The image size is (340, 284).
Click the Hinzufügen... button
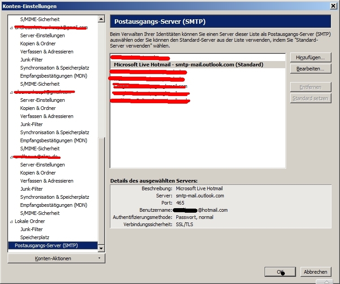(x=310, y=57)
